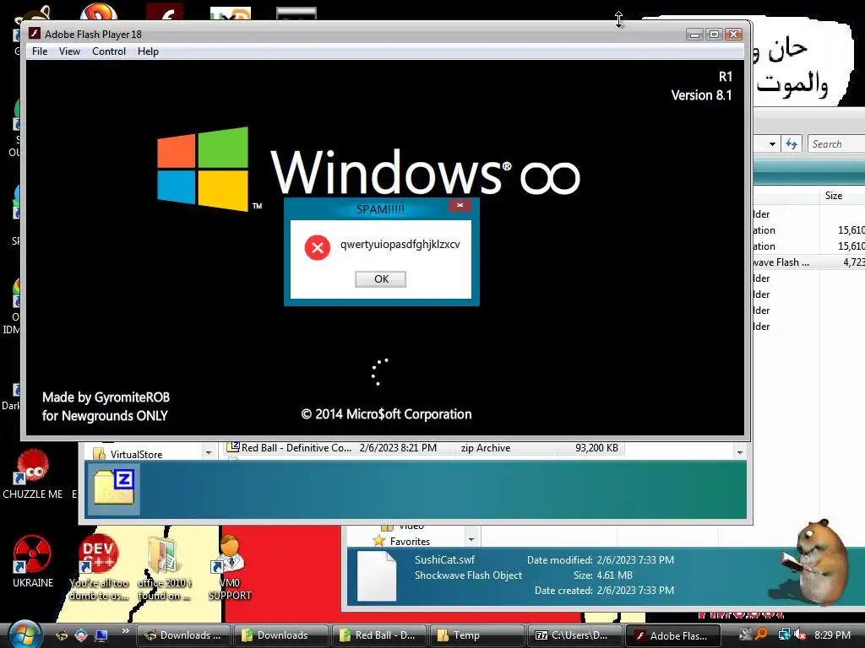Click the leftmost system tray icon
This screenshot has width=865, height=648.
[x=745, y=634]
